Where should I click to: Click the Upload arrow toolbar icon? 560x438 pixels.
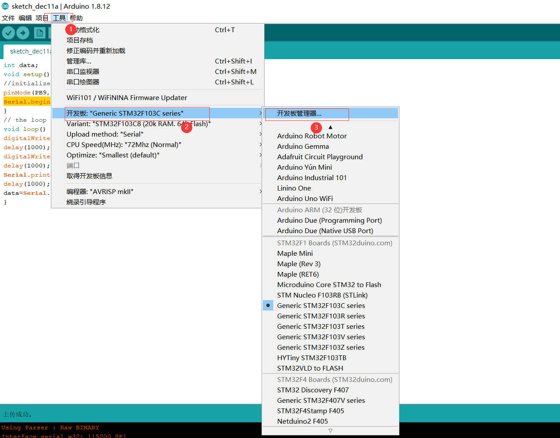point(23,33)
